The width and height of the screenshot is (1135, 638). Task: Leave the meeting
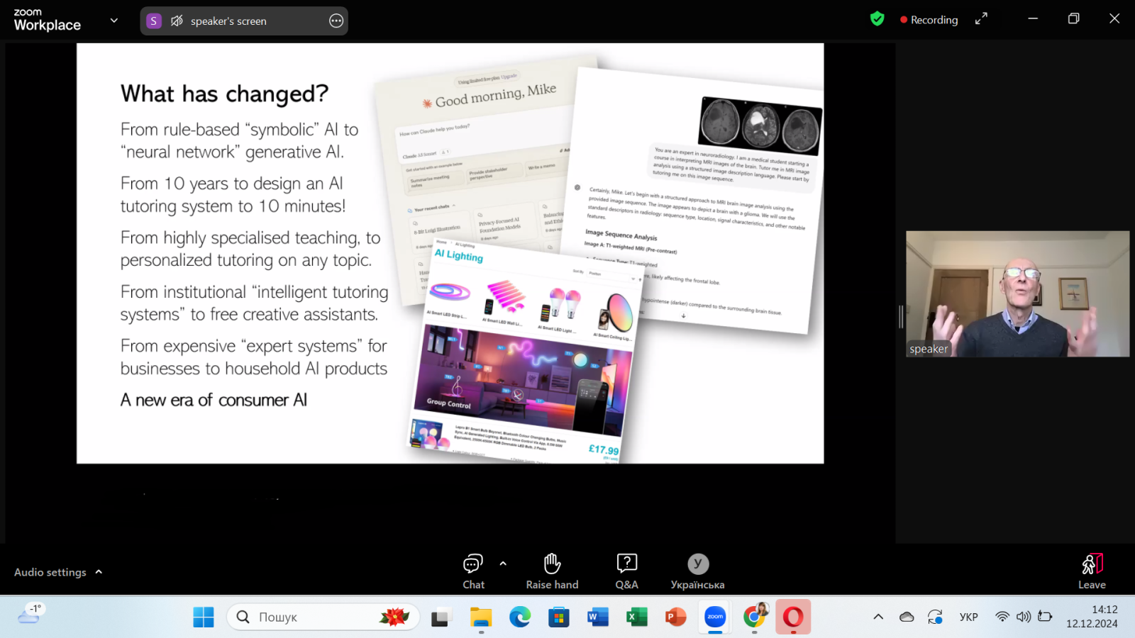click(x=1092, y=571)
